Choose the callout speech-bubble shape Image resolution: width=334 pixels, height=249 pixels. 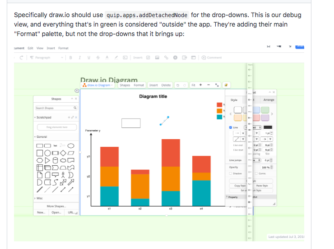point(55,175)
